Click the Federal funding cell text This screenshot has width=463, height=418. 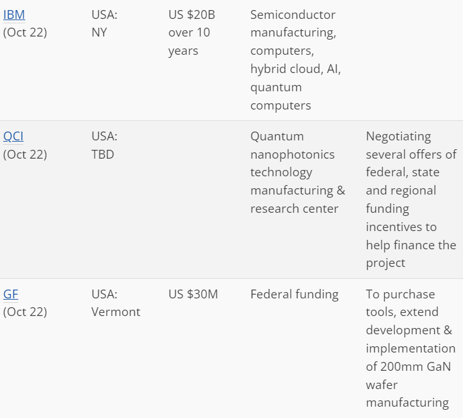click(x=295, y=294)
